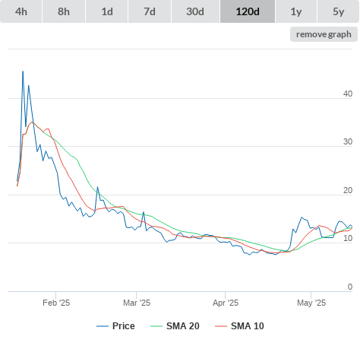The image size is (360, 346).
Task: Click the Mar '25 axis label
Action: pyautogui.click(x=137, y=303)
